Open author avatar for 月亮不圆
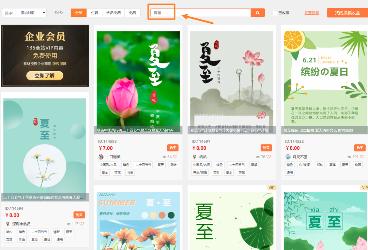The image size is (368, 250). [x=288, y=157]
